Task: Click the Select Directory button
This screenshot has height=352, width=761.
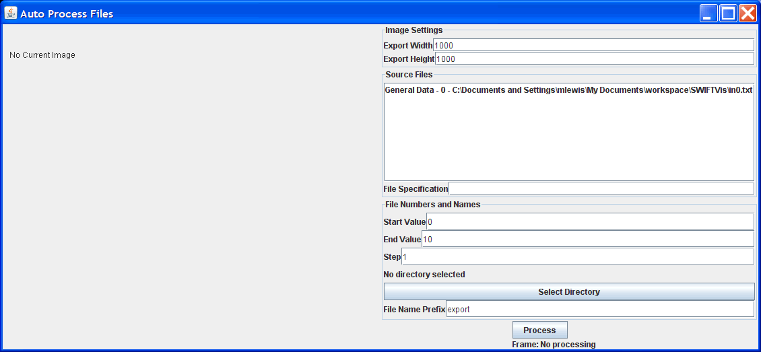Action: click(x=569, y=292)
